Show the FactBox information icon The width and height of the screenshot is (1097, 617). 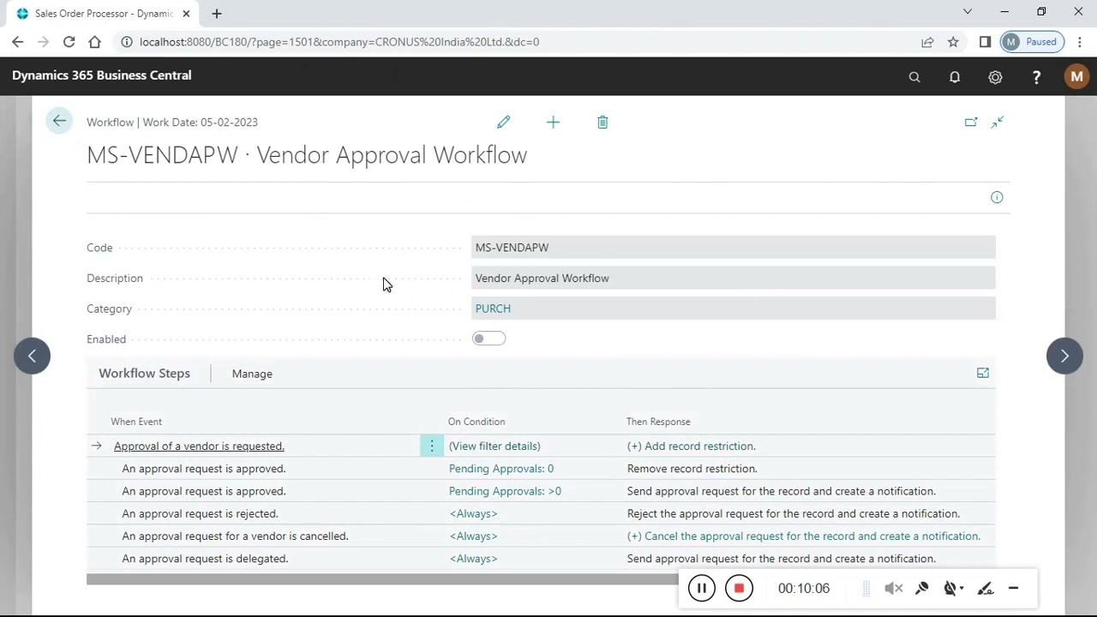click(x=997, y=197)
